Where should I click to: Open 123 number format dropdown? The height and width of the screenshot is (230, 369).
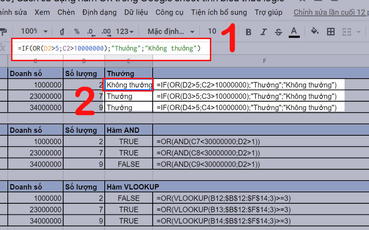tap(125, 31)
